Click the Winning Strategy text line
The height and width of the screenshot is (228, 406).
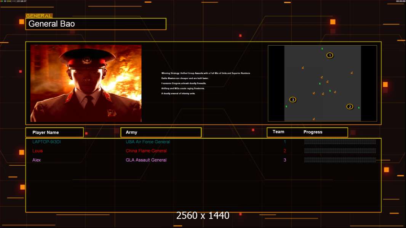(206, 73)
